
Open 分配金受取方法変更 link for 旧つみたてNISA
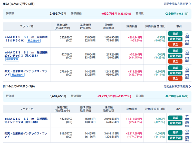pyautogui.click(x=177, y=86)
